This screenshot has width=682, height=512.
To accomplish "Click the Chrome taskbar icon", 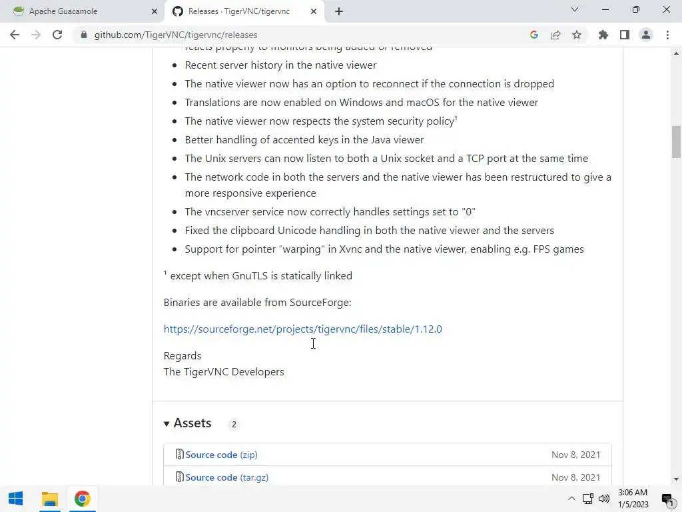I will [82, 499].
